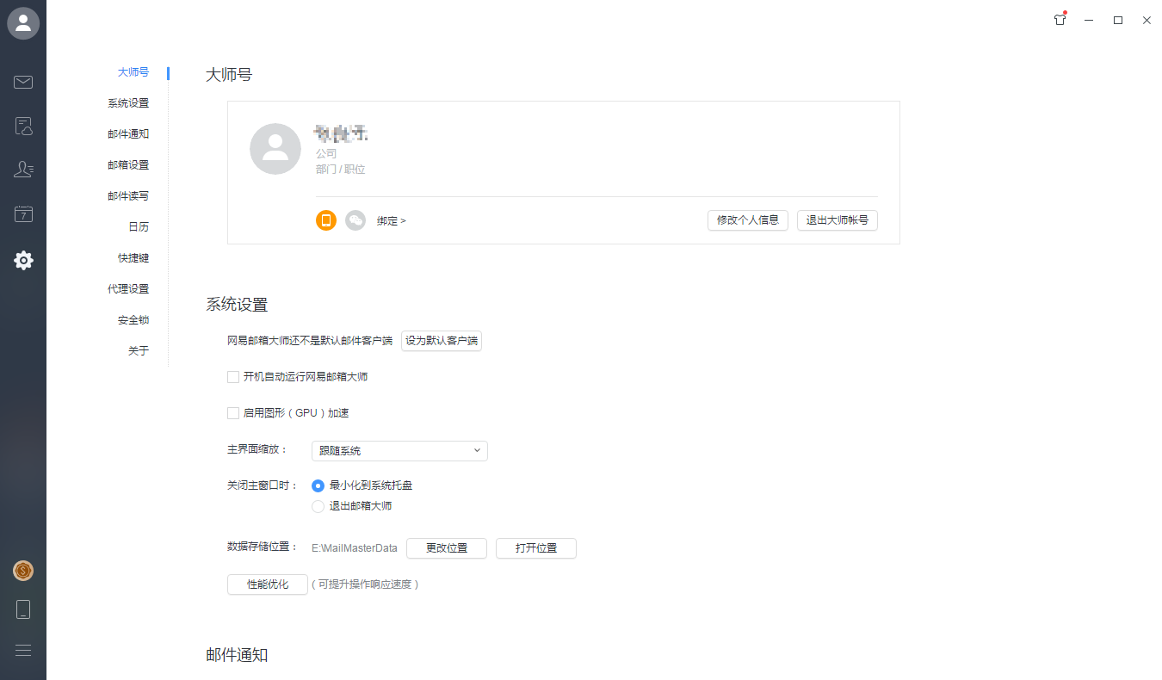Select 退出邮箱大师 radio option
The width and height of the screenshot is (1162, 680).
pos(318,506)
